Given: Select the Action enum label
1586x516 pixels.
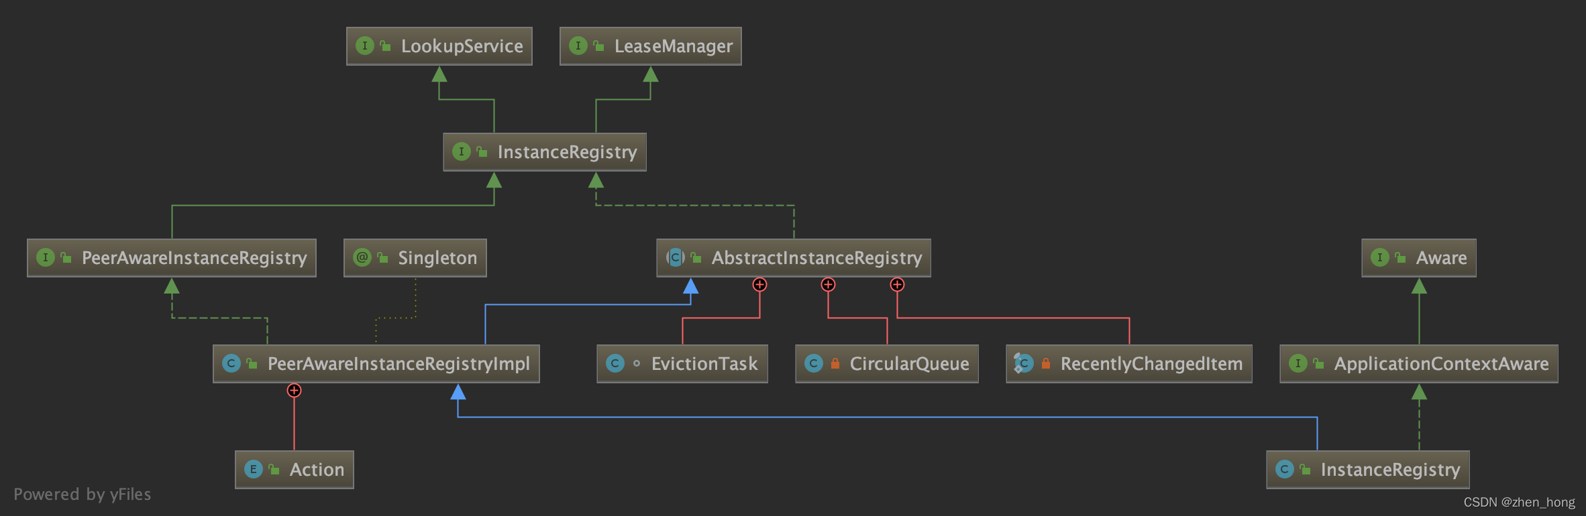Looking at the screenshot, I should pyautogui.click(x=317, y=470).
